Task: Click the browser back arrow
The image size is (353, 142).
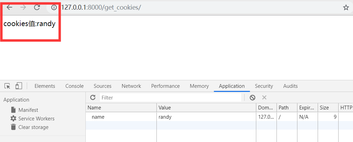Action: [x=10, y=7]
